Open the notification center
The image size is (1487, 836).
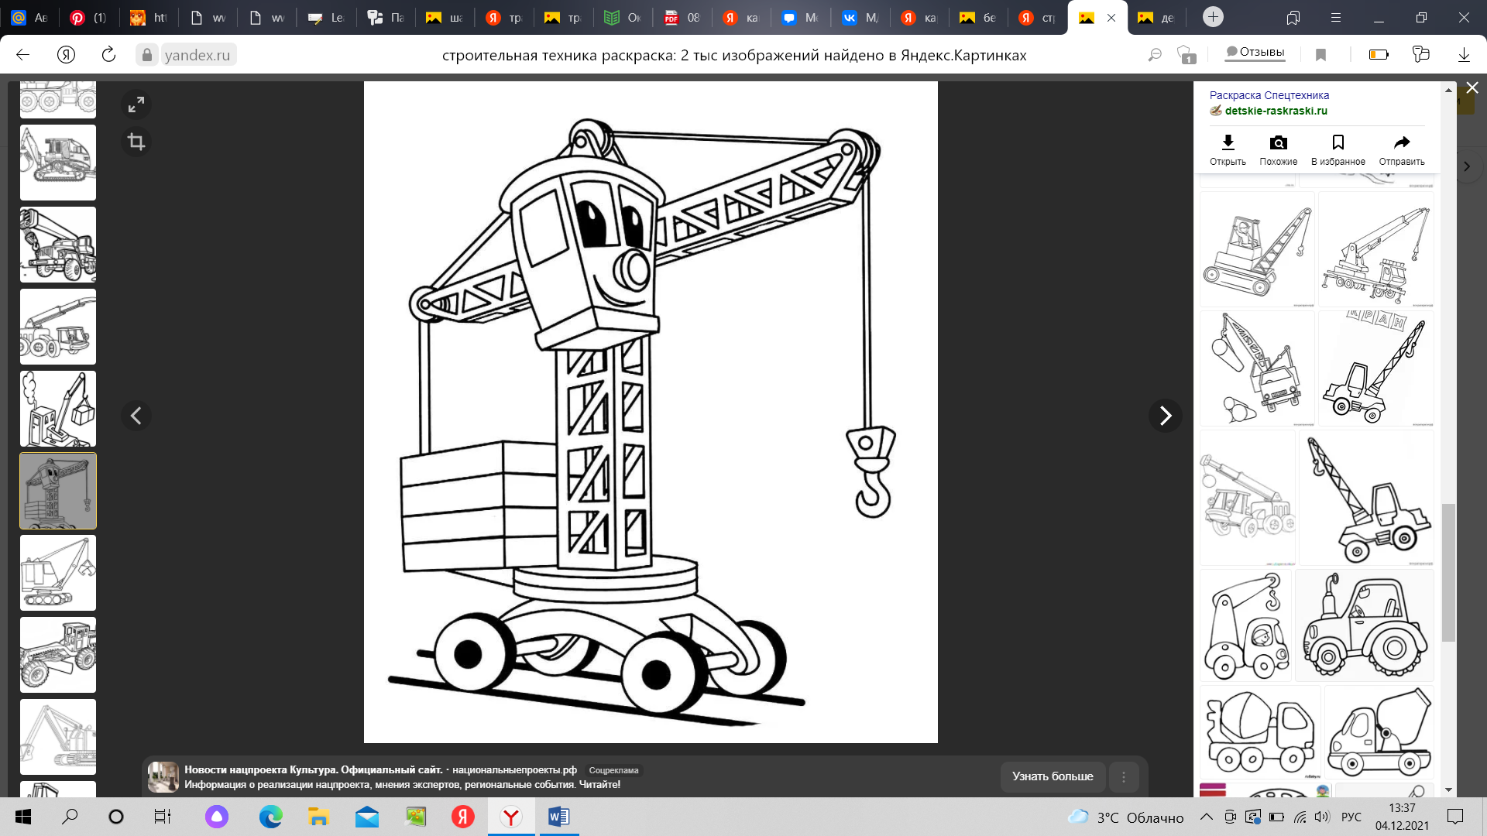[x=1455, y=817]
